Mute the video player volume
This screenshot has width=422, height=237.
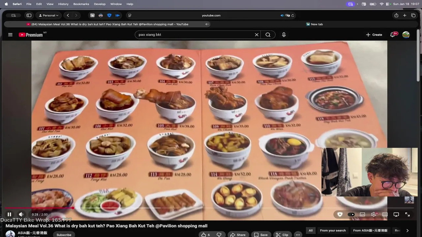[x=21, y=214]
